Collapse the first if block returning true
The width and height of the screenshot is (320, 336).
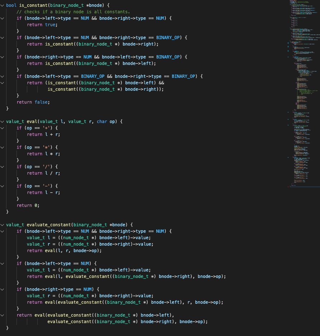[x=3, y=18]
